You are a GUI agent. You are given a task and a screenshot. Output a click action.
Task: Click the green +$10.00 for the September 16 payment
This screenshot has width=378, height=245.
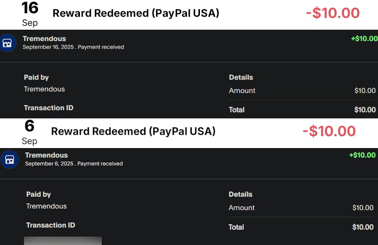pyautogui.click(x=364, y=39)
